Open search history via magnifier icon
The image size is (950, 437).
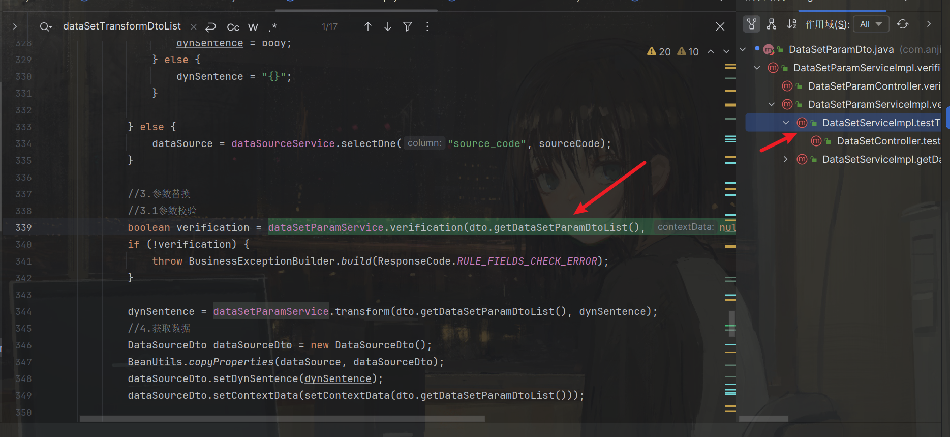tap(46, 27)
